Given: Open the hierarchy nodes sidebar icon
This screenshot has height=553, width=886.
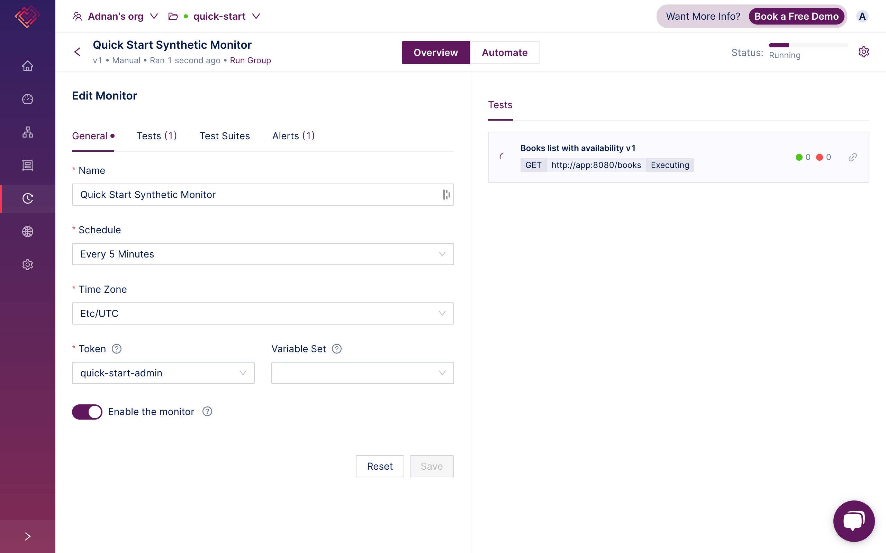Looking at the screenshot, I should (x=27, y=132).
